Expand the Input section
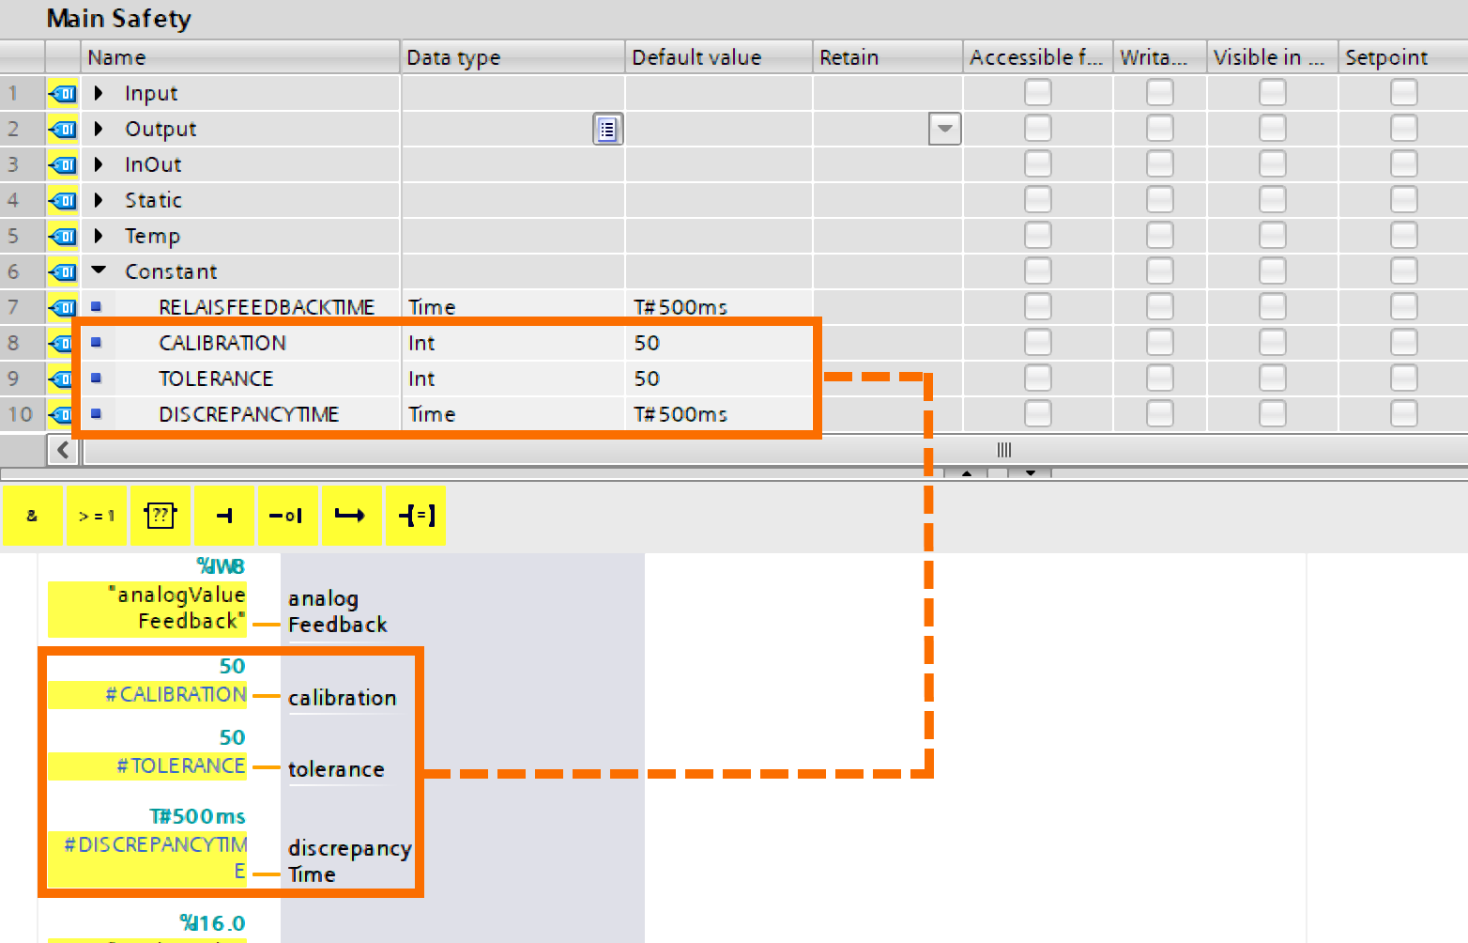1468x943 pixels. tap(99, 93)
